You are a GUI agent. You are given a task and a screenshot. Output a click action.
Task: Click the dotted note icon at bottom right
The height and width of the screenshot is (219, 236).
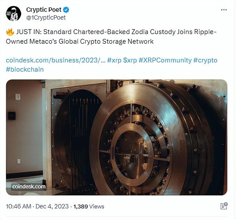(224, 206)
